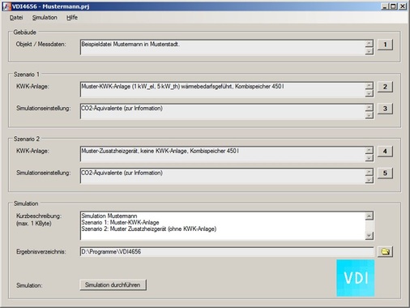Click the line "Szenario 2: Muster Zusatzheizgerät (ohne KWK-Anlage)"

pyautogui.click(x=149, y=229)
